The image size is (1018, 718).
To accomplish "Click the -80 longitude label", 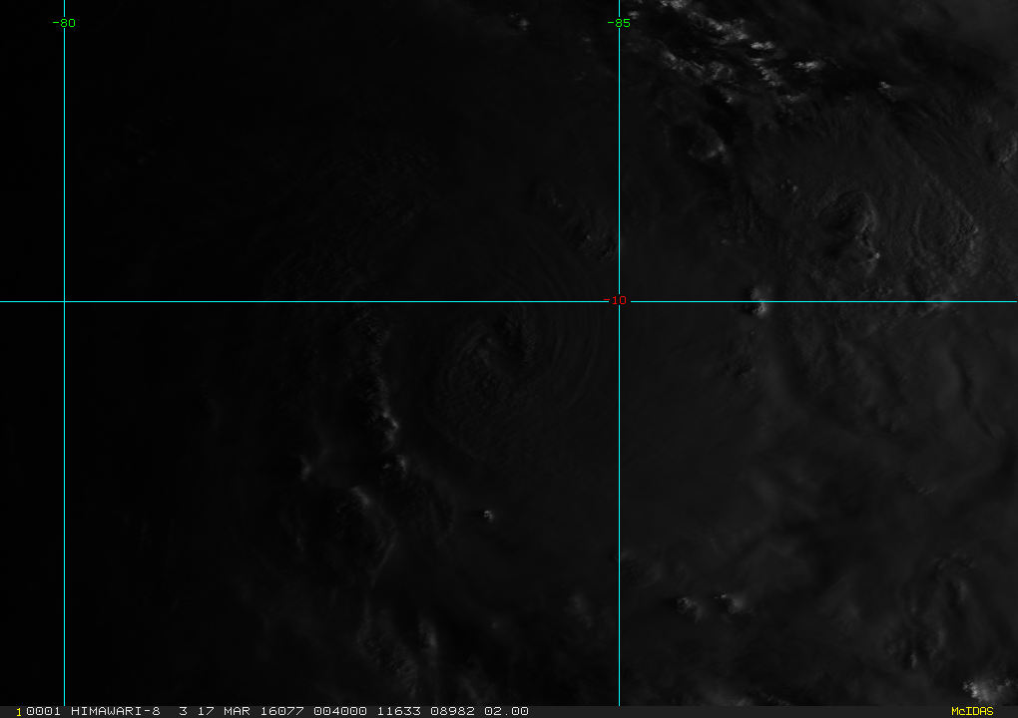I will point(64,23).
